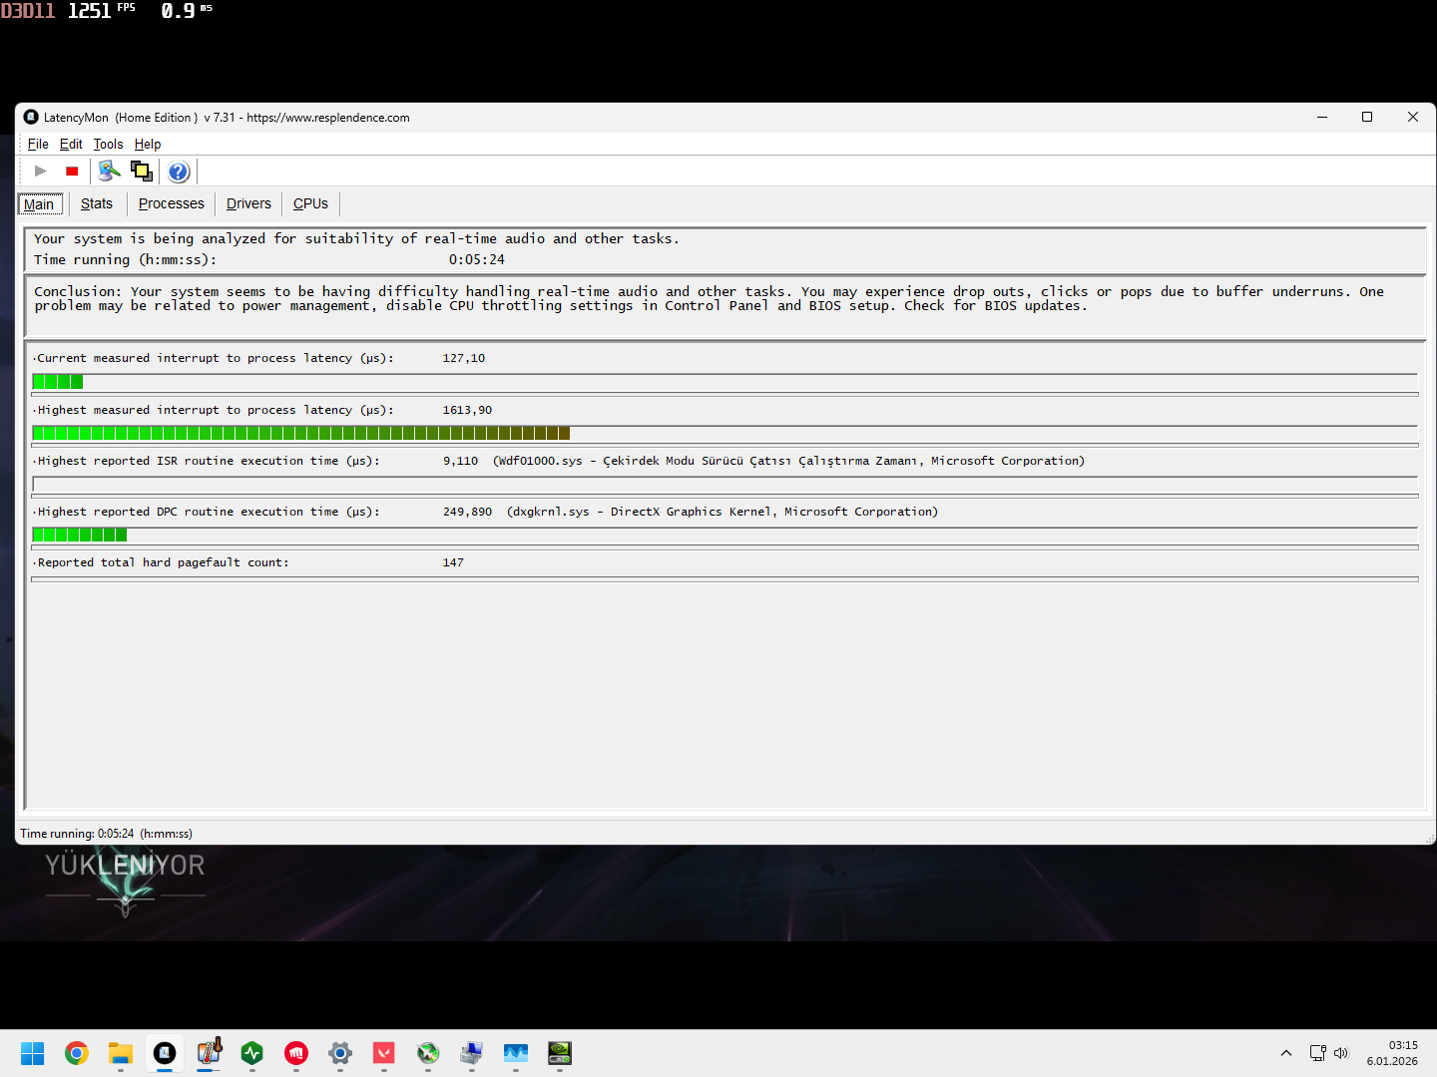1437x1077 pixels.
Task: Click the current latency value 127,10
Action: (464, 358)
